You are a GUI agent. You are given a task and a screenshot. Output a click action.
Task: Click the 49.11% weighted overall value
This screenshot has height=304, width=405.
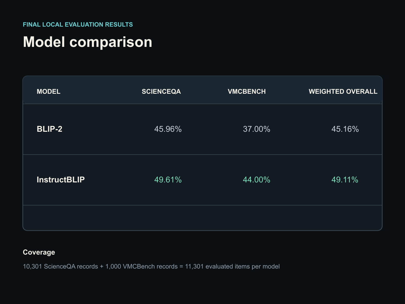pyautogui.click(x=345, y=180)
